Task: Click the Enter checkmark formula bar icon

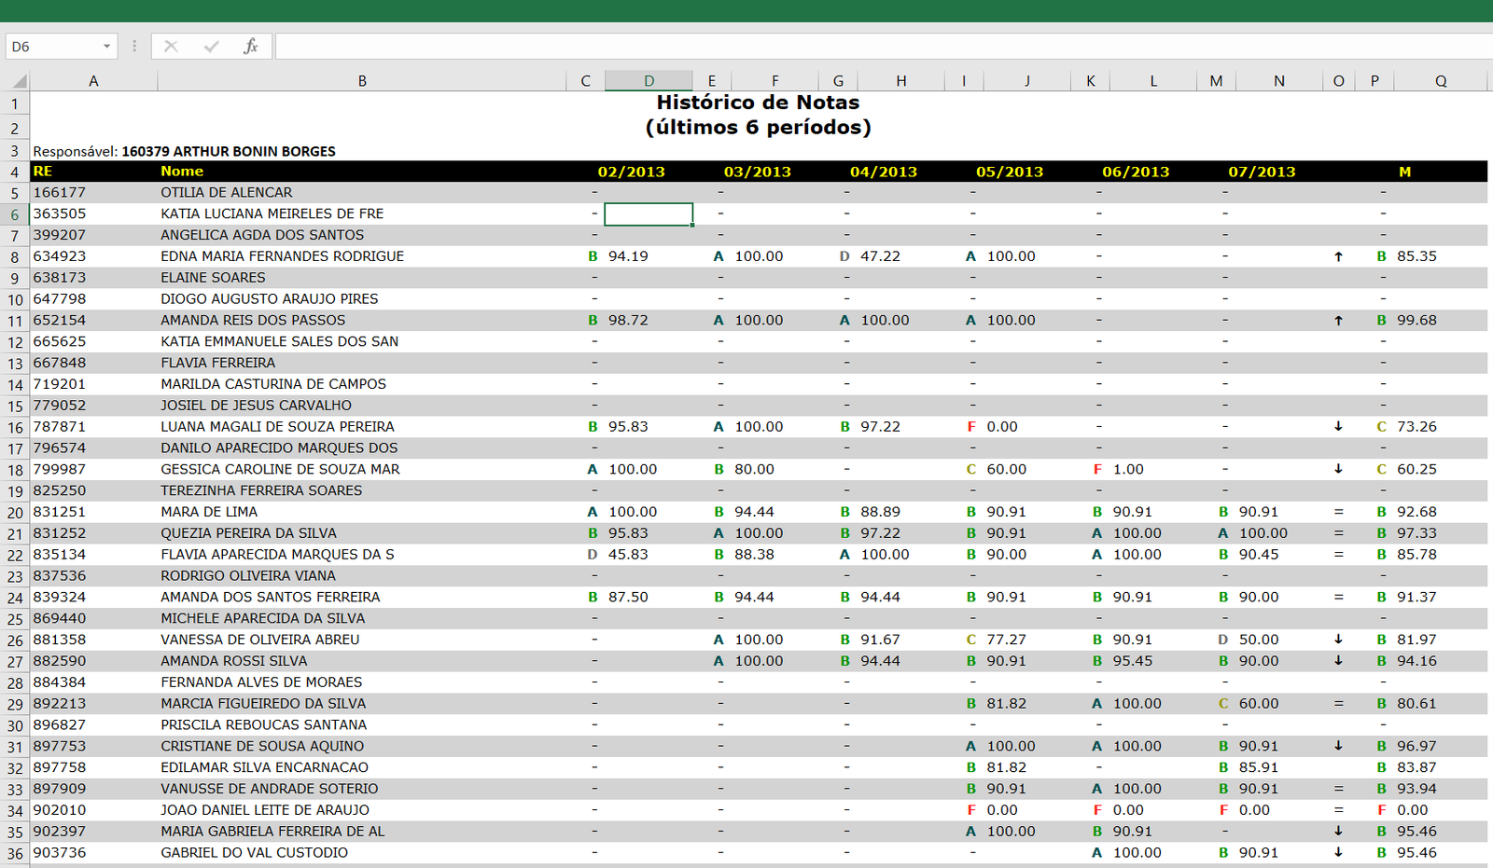Action: tap(211, 46)
